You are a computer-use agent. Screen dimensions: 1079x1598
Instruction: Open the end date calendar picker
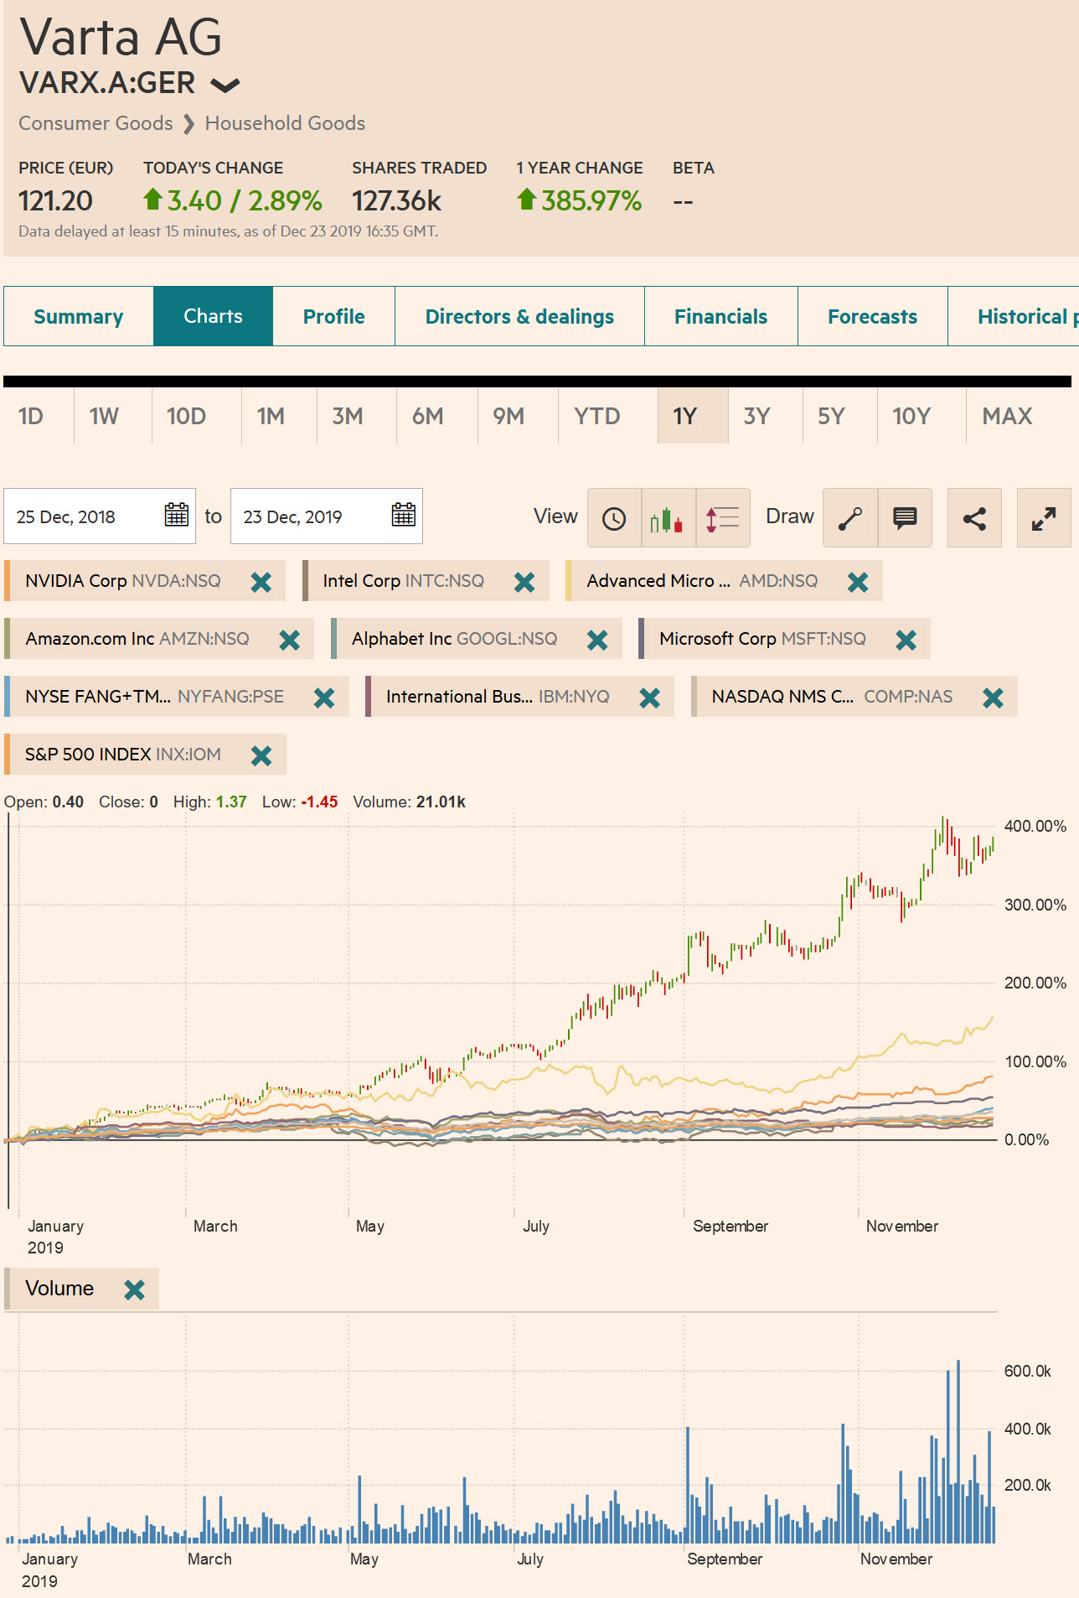pos(403,516)
